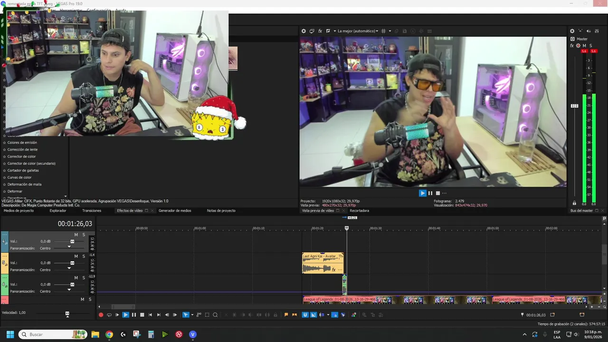This screenshot has width=608, height=342.
Task: Insert a marker with the orange marker icon
Action: click(x=286, y=314)
